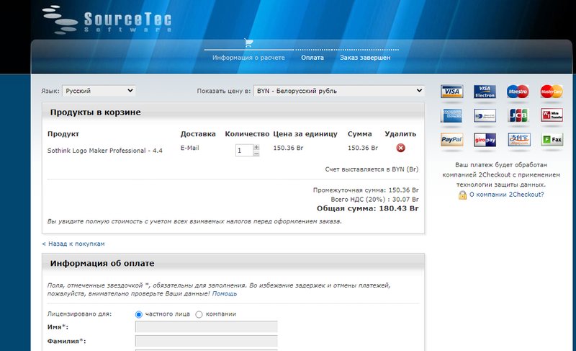Choose the PayPal payment icon
The image size is (576, 351).
point(452,140)
